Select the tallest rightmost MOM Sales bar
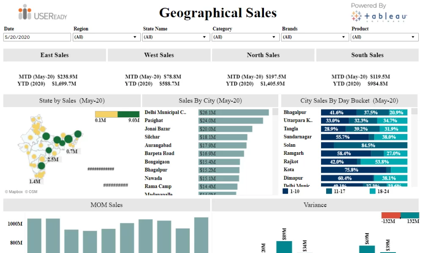 pos(201,235)
